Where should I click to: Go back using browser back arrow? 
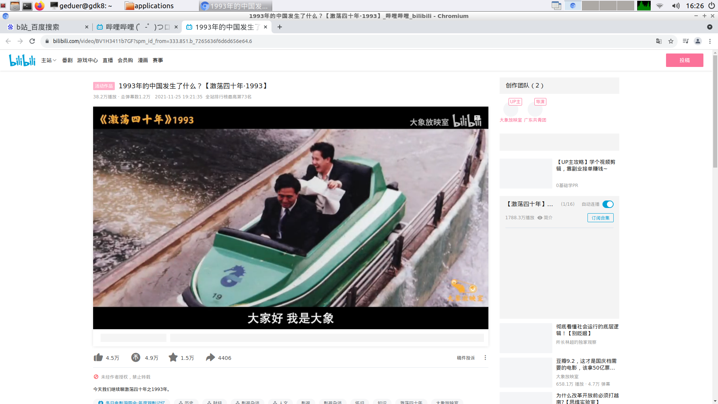[x=8, y=41]
